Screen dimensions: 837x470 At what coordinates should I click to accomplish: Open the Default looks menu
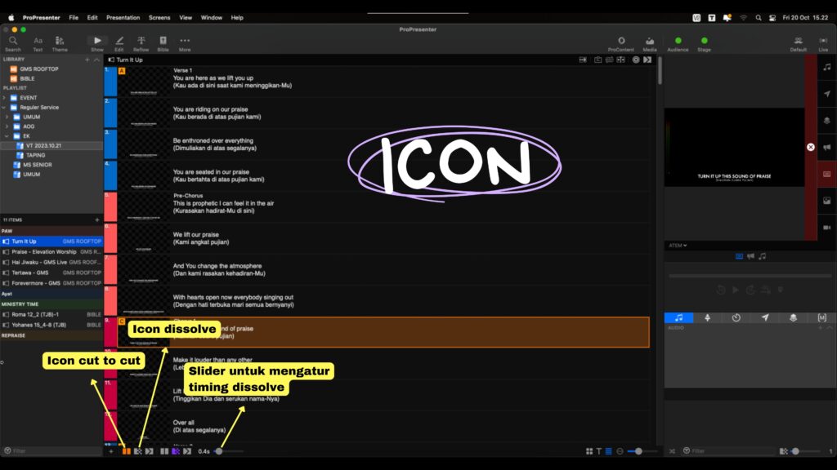click(798, 44)
